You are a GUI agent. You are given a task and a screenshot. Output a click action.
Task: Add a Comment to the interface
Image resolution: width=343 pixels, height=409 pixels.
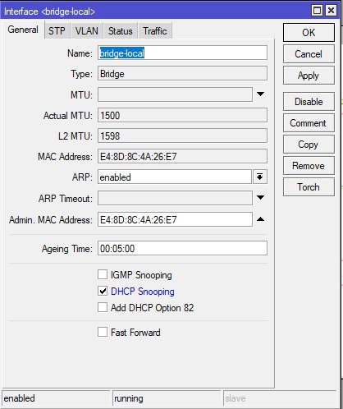[309, 123]
